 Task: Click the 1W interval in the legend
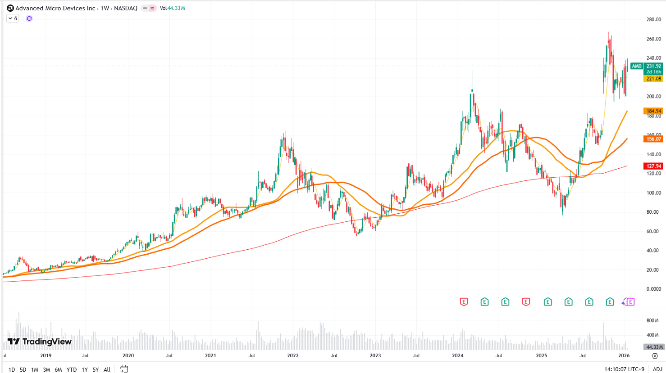(x=105, y=8)
